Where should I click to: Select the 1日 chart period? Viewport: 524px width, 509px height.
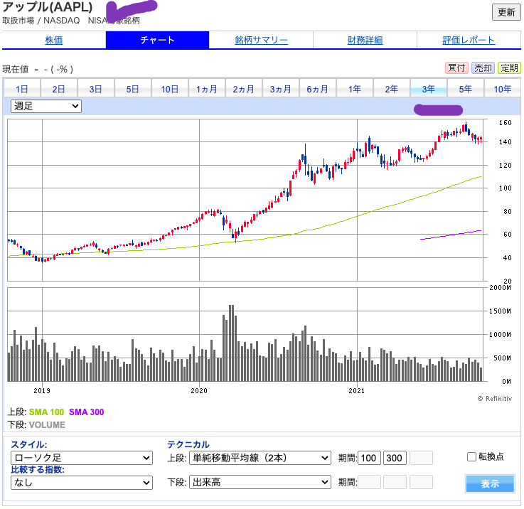point(22,89)
